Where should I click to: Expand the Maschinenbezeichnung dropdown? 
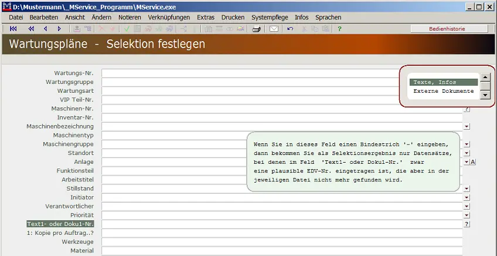(x=467, y=126)
